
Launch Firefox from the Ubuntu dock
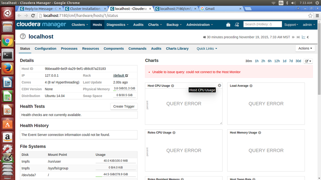[7, 68]
